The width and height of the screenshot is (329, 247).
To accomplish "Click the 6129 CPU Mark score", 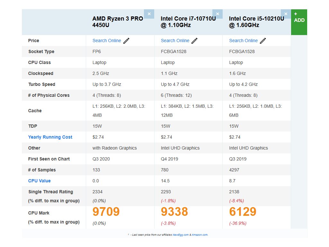I will [x=243, y=212].
